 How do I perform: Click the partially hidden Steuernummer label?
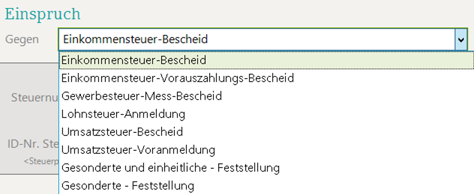[x=35, y=98]
